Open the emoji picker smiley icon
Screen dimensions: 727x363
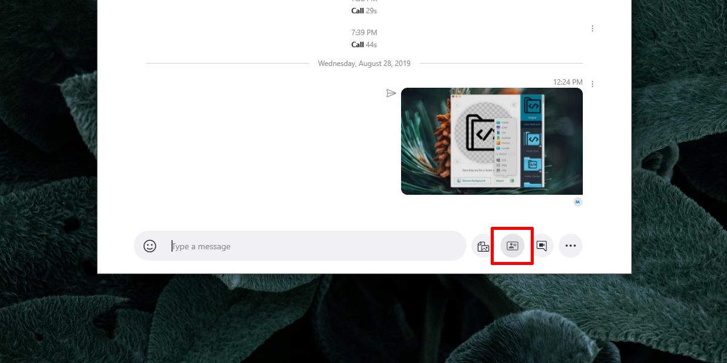(x=150, y=246)
